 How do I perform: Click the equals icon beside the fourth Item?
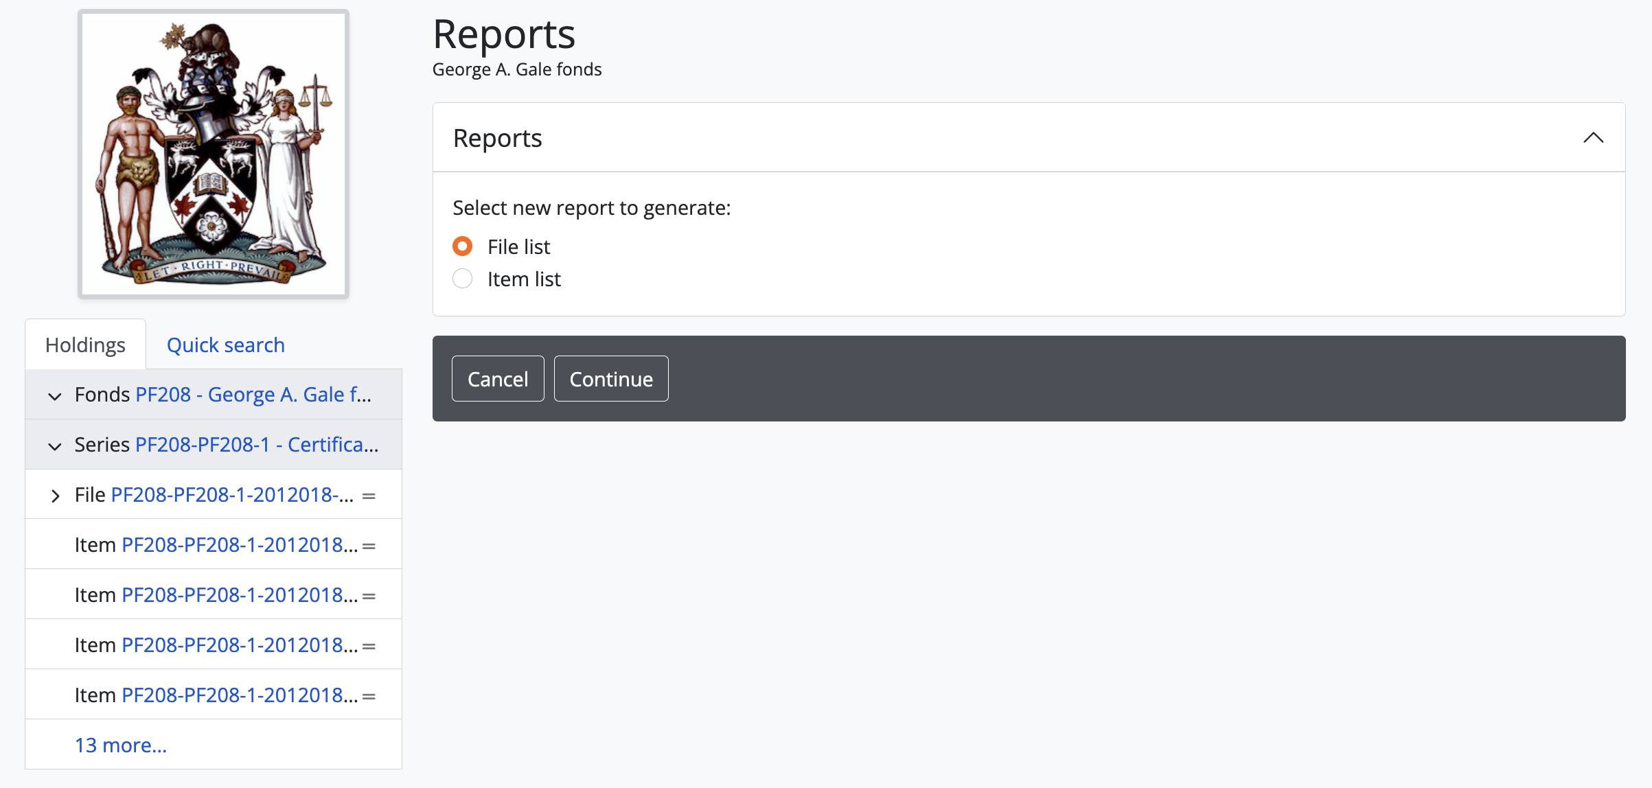369,696
